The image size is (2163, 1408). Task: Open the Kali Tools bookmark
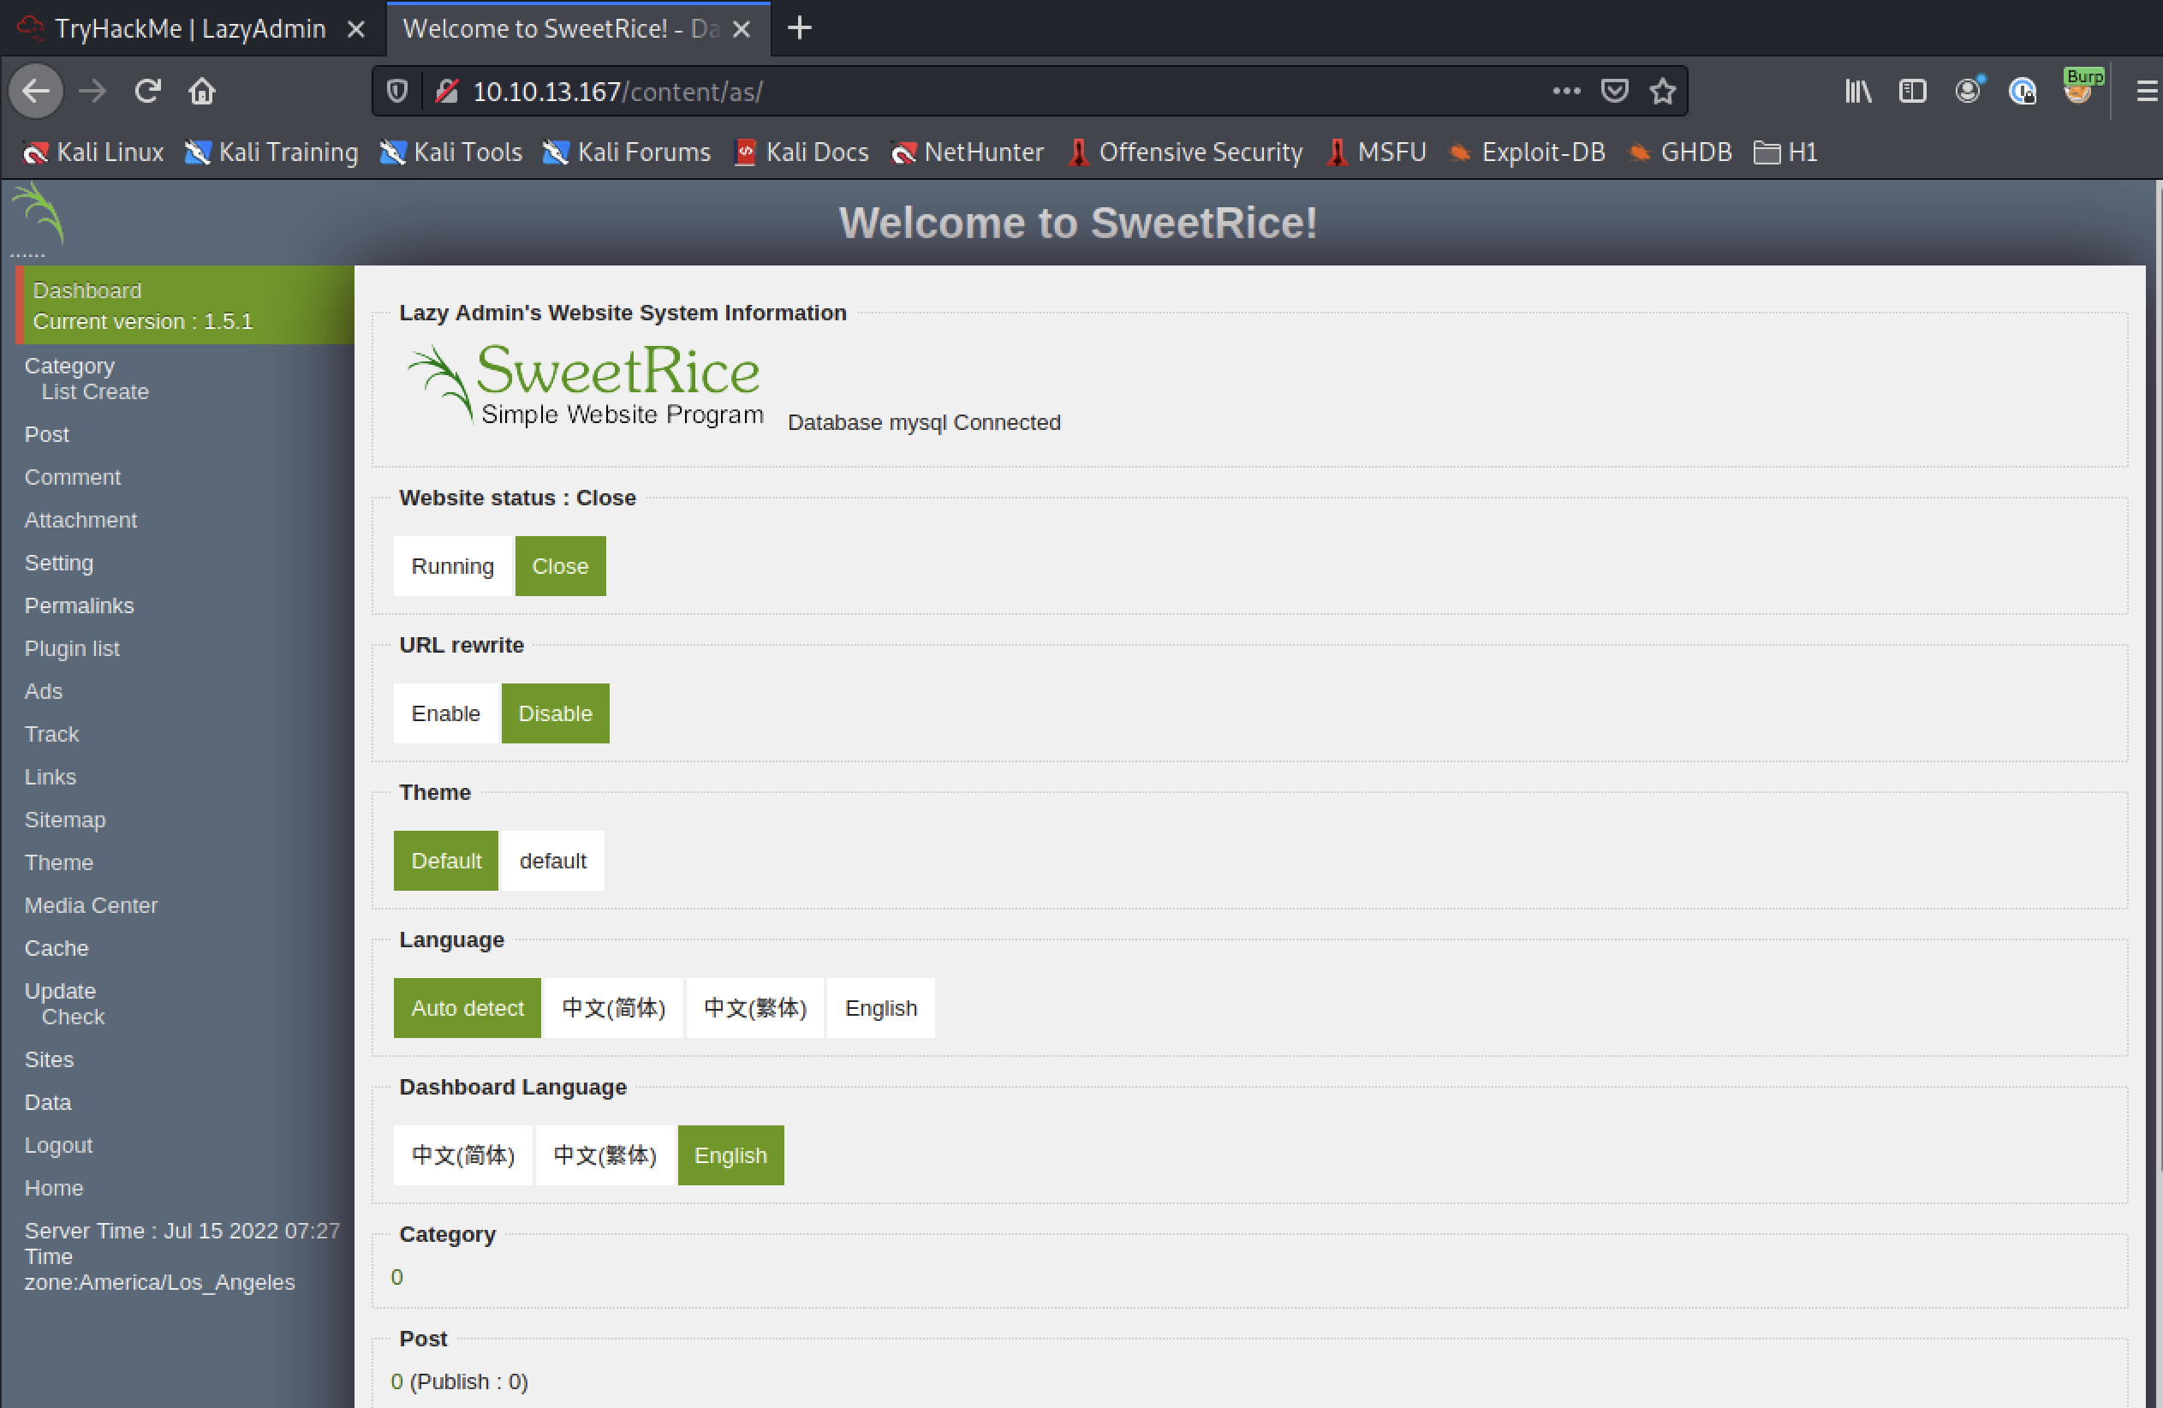[450, 152]
